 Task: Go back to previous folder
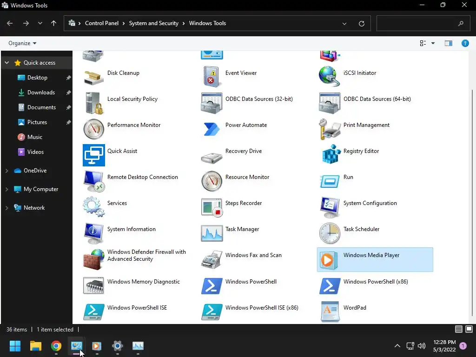[10, 23]
